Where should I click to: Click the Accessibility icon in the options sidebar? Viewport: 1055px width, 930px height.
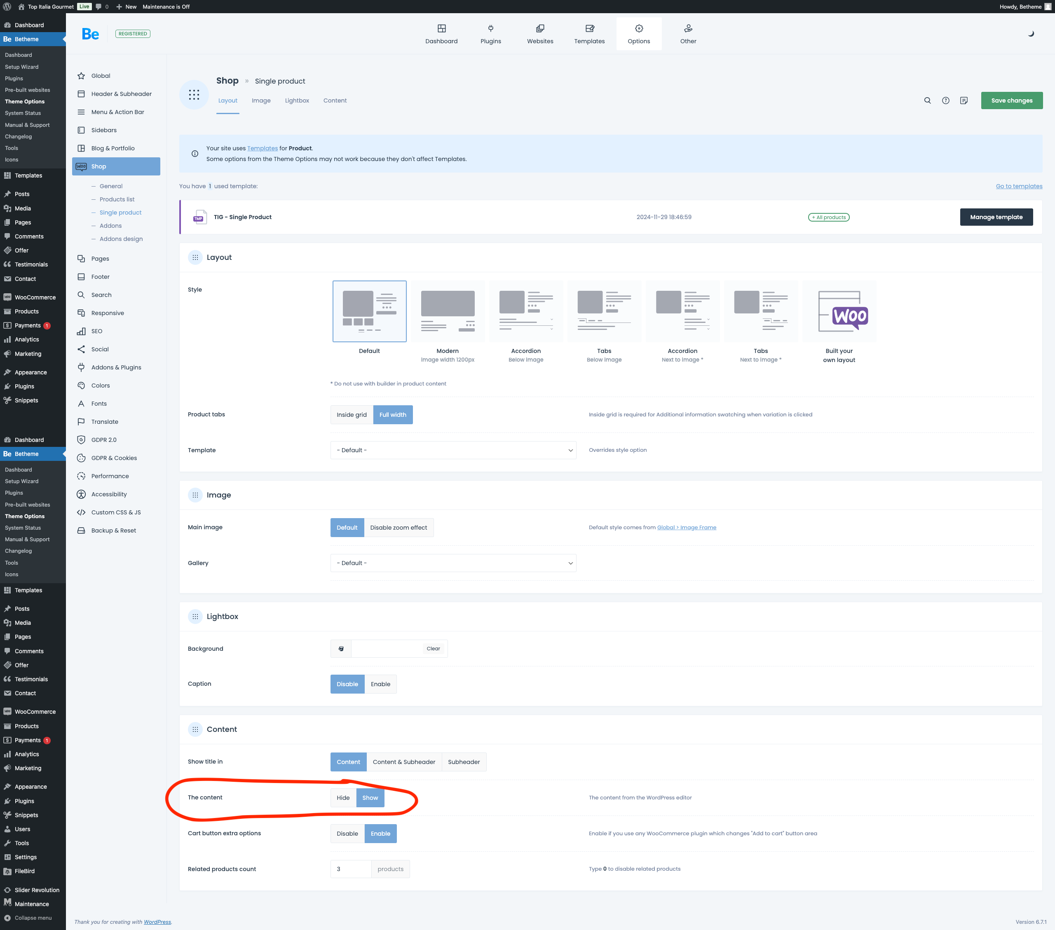pyautogui.click(x=81, y=494)
